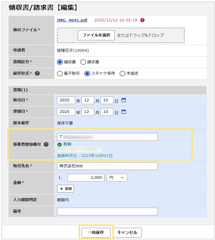
Task: Click the 備考 input field
Action: 107,212
